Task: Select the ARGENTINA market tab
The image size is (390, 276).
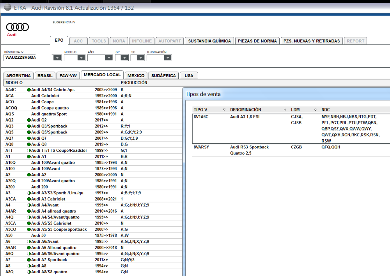Action: (18, 76)
